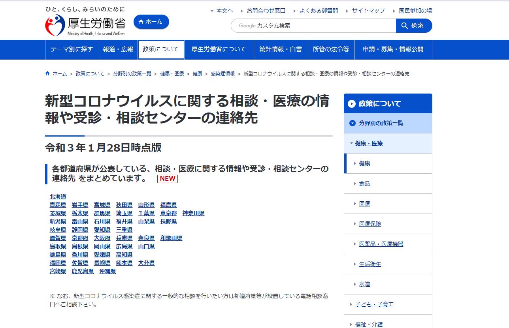Focus the Google カスタム検索 input field

(313, 26)
